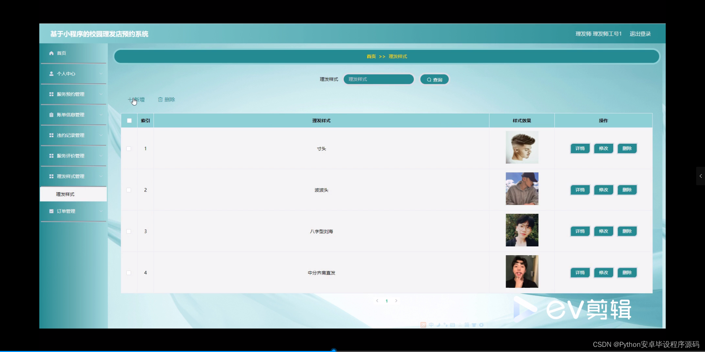Select the 理发样式 submenu item
The height and width of the screenshot is (352, 705).
pos(73,194)
